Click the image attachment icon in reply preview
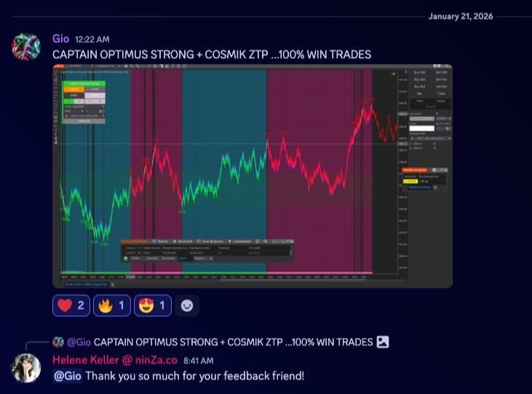Screen dimensions: 532x394 coord(383,342)
